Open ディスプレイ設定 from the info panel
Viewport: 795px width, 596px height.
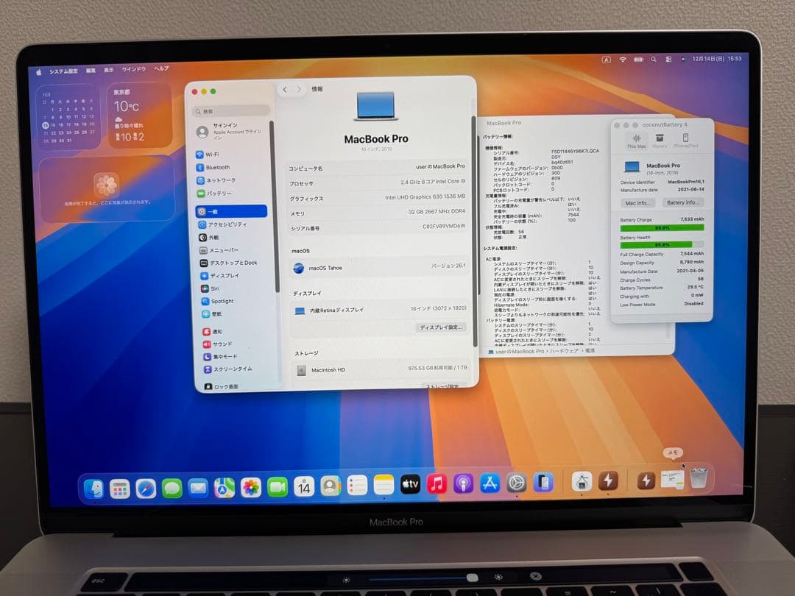(442, 327)
